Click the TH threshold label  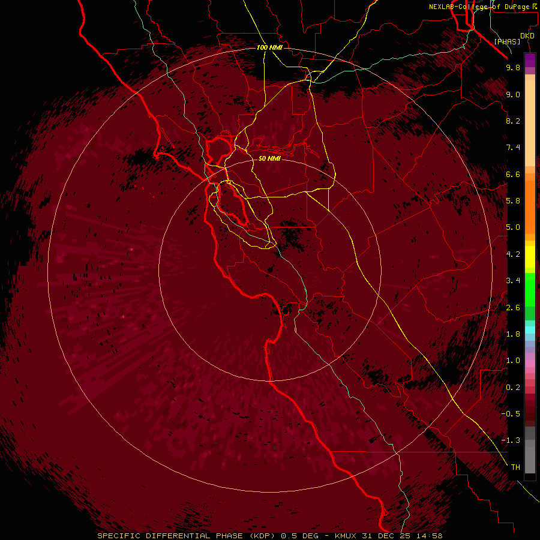515,467
